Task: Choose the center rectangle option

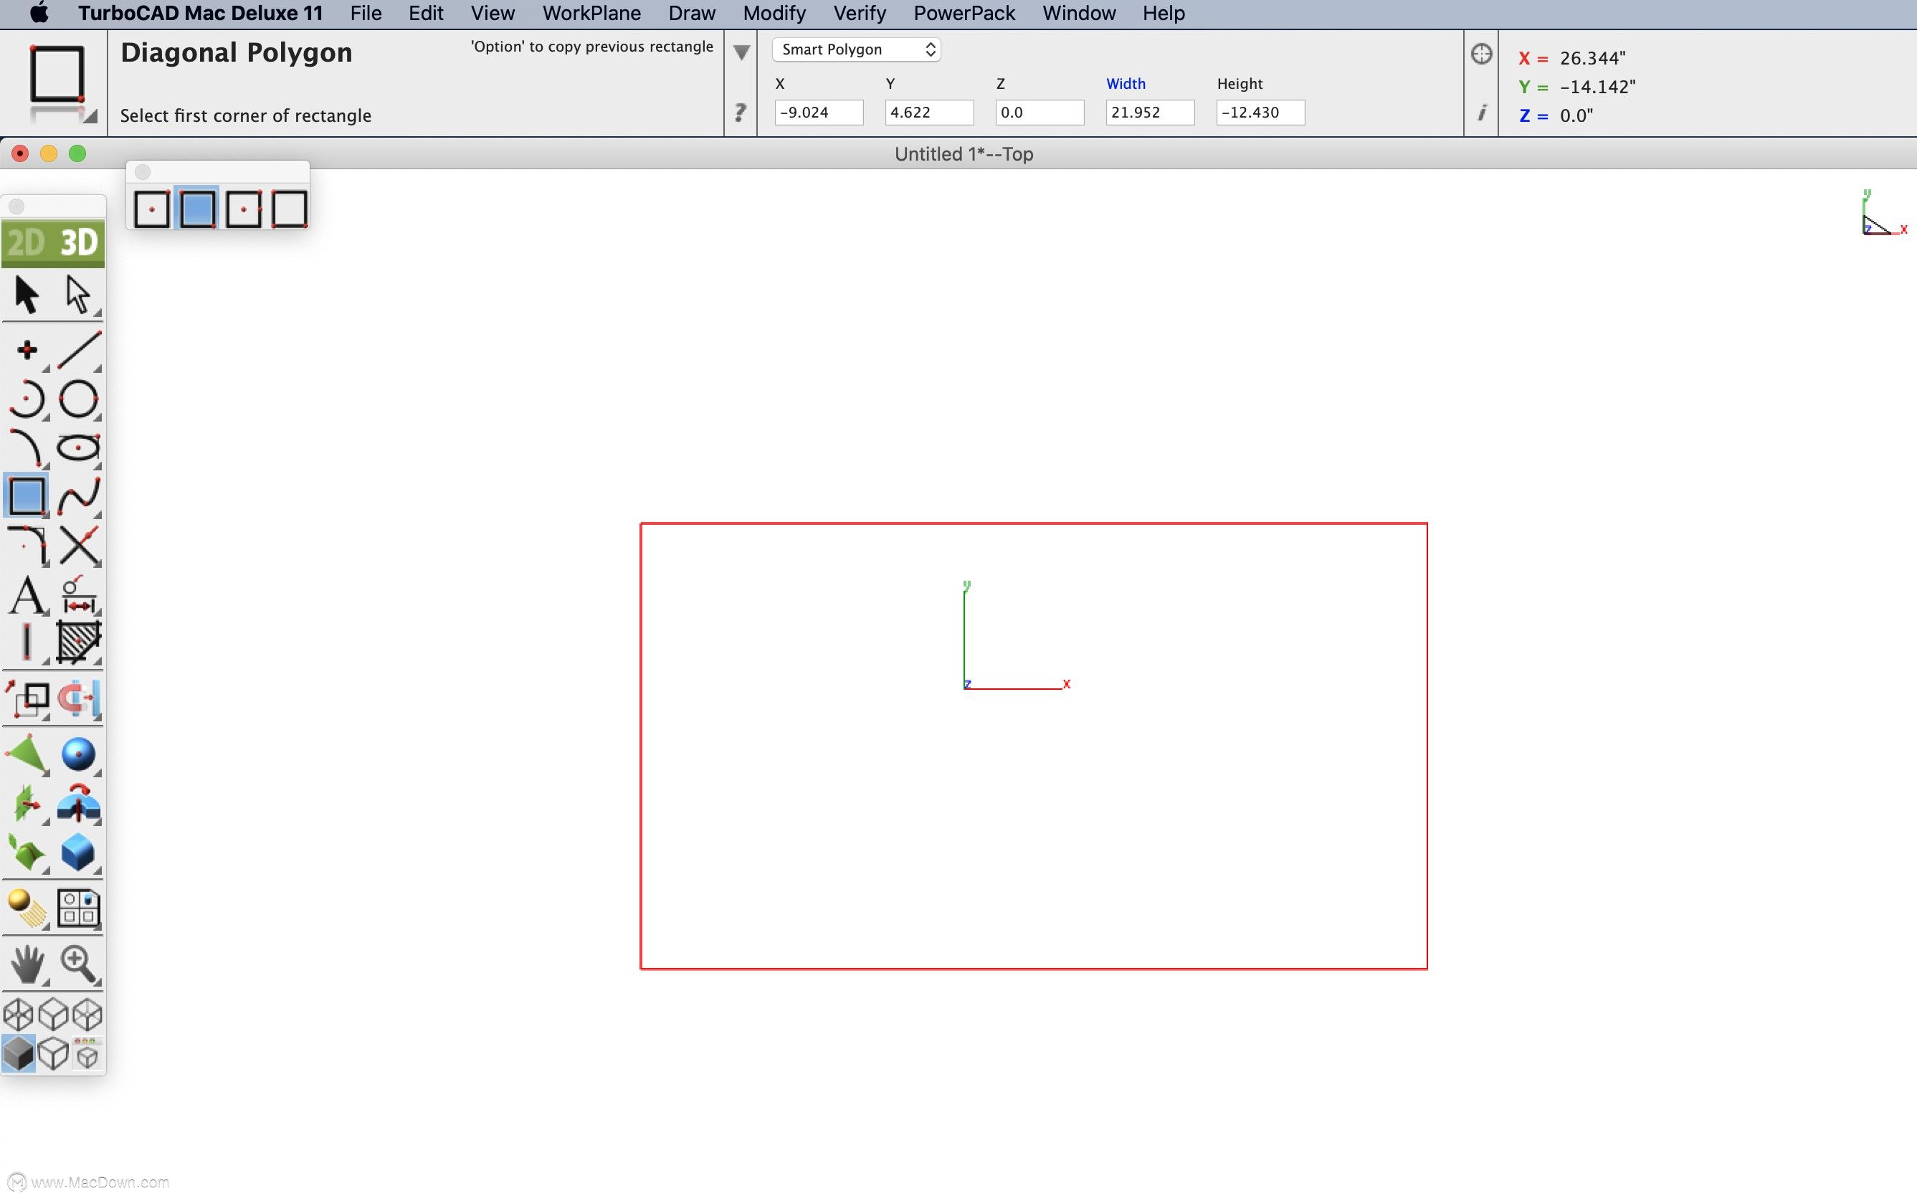Action: pyautogui.click(x=151, y=209)
